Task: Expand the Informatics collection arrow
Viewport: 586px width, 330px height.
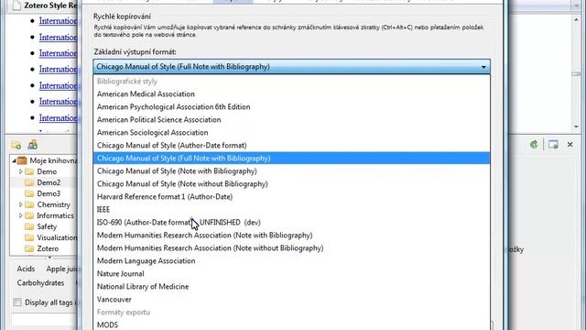Action: tap(20, 215)
